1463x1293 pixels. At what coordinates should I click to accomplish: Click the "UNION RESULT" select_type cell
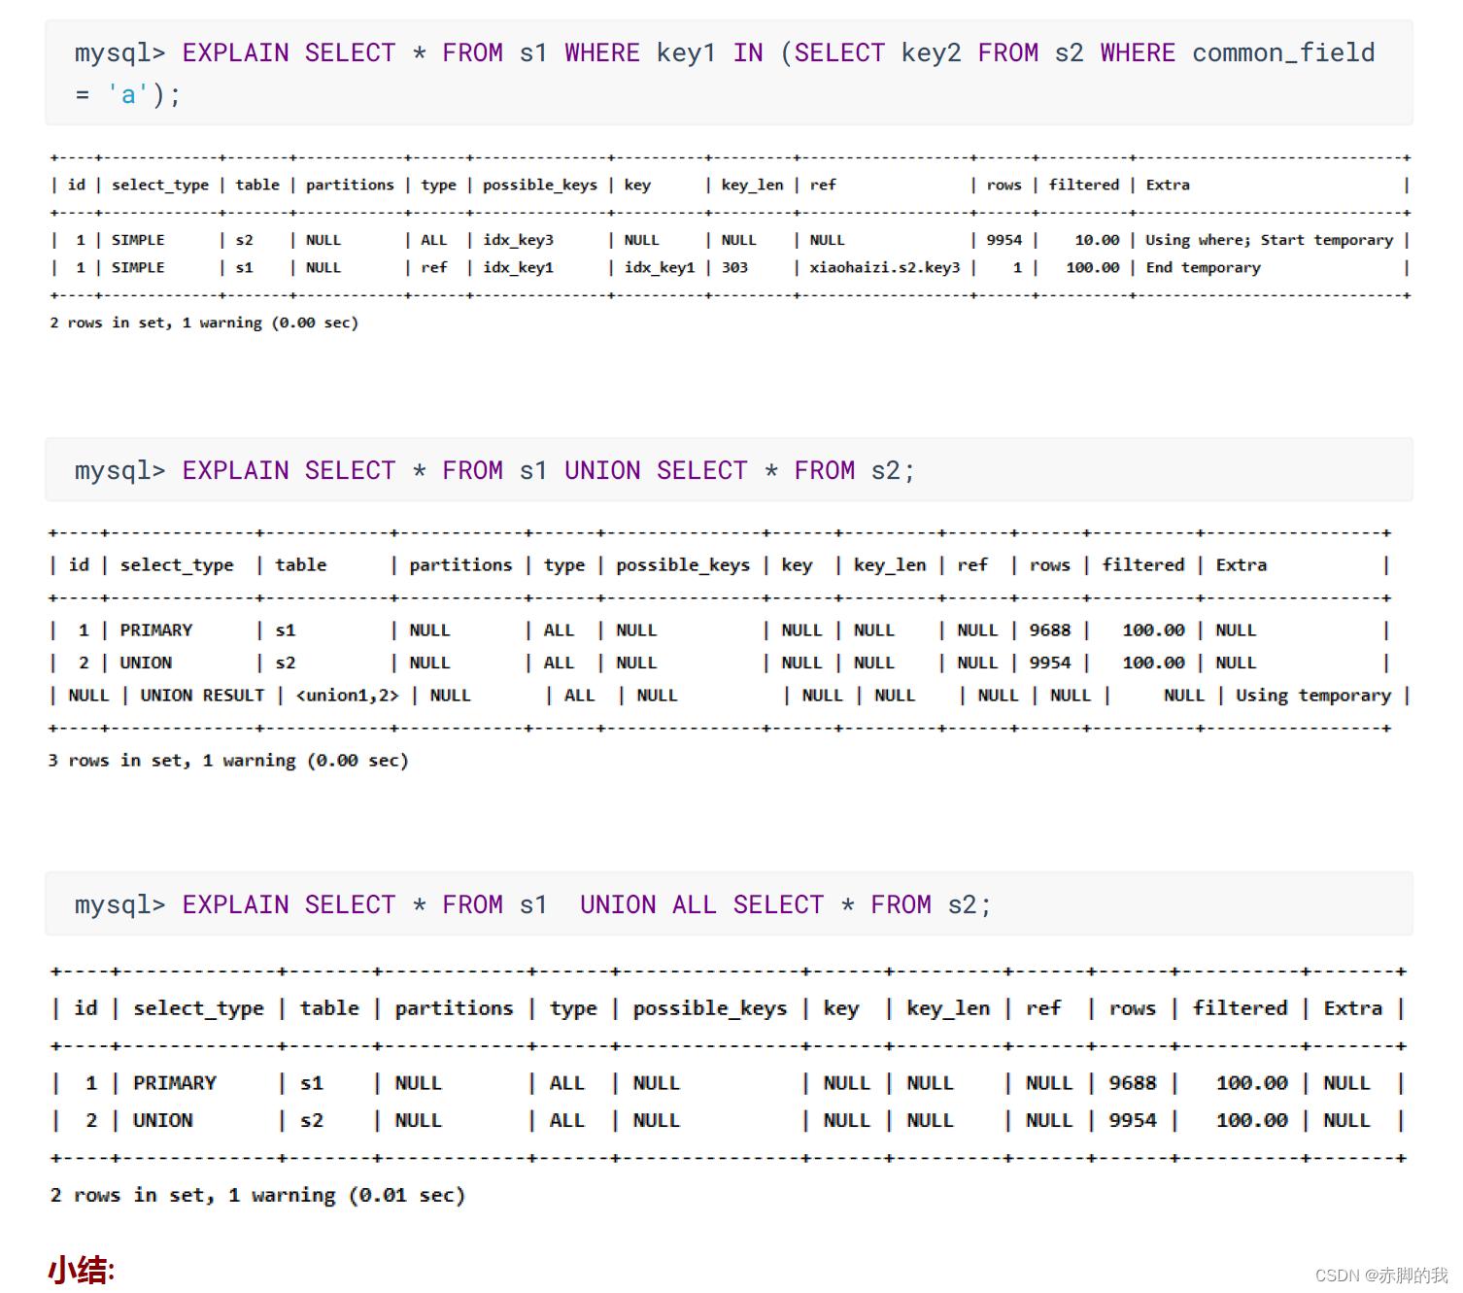point(202,696)
